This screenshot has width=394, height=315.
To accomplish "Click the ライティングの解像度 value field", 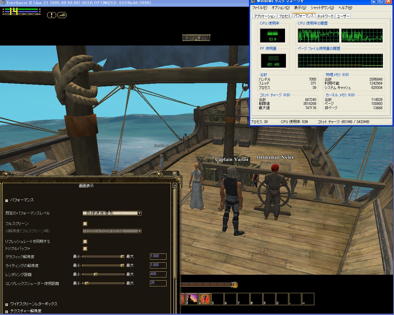I will point(158,265).
